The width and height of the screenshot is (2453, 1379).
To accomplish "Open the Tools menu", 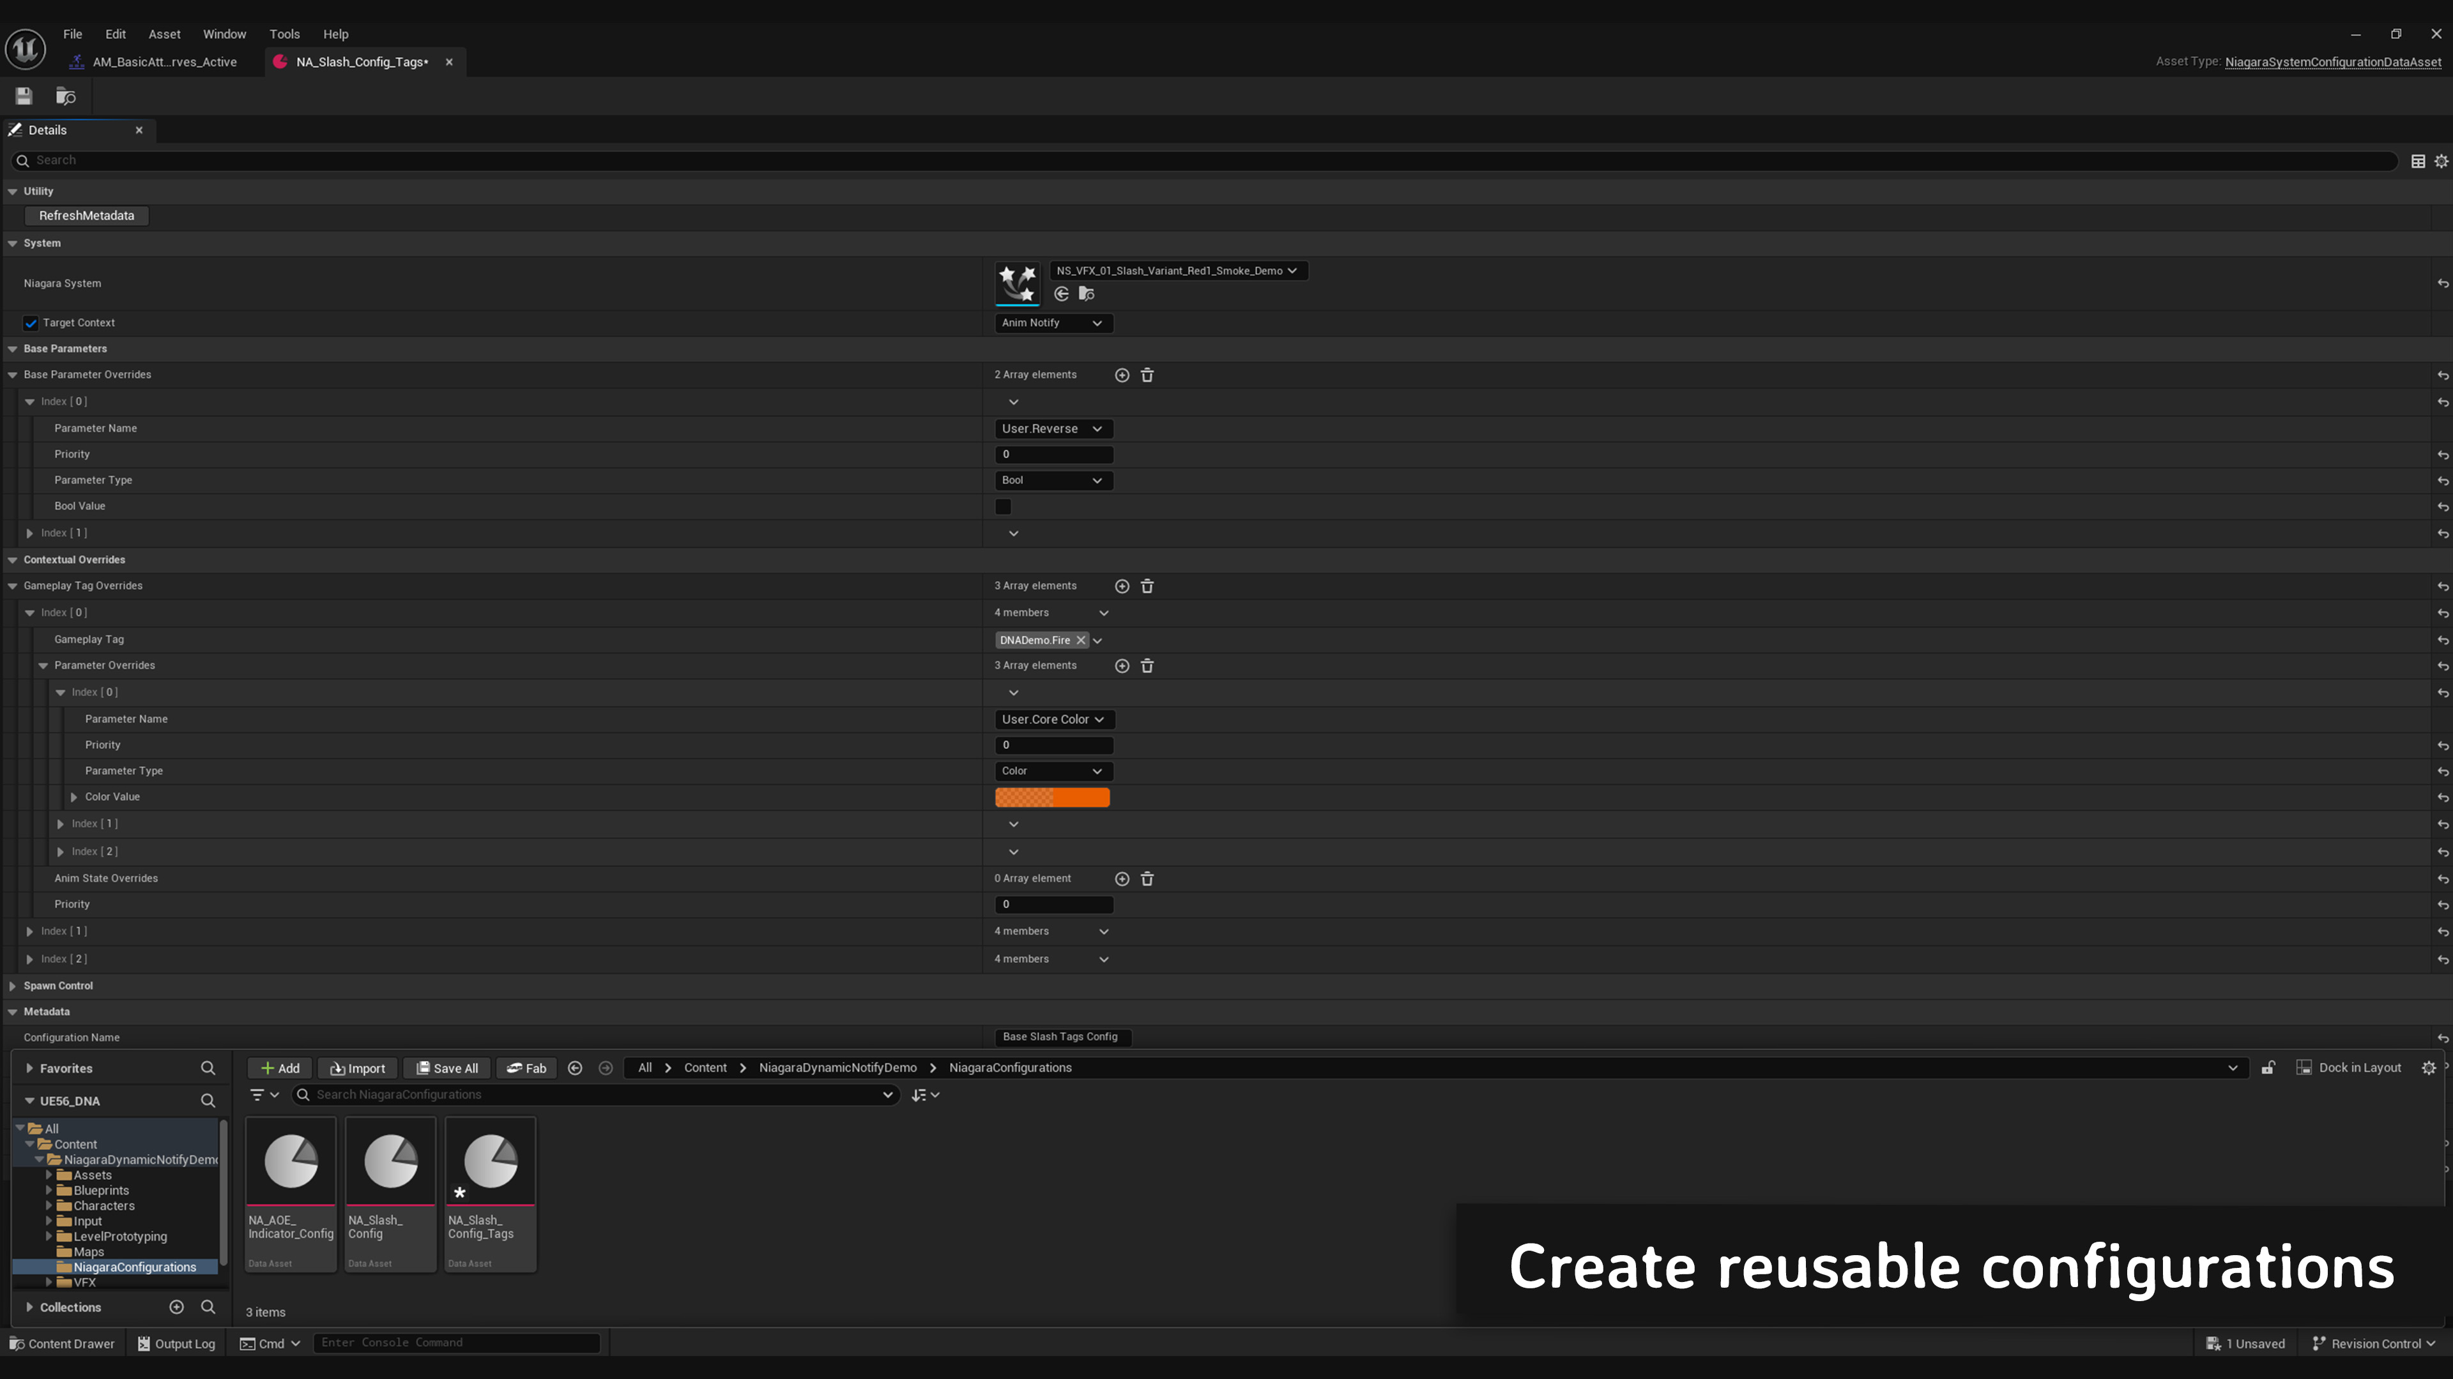I will coord(284,34).
